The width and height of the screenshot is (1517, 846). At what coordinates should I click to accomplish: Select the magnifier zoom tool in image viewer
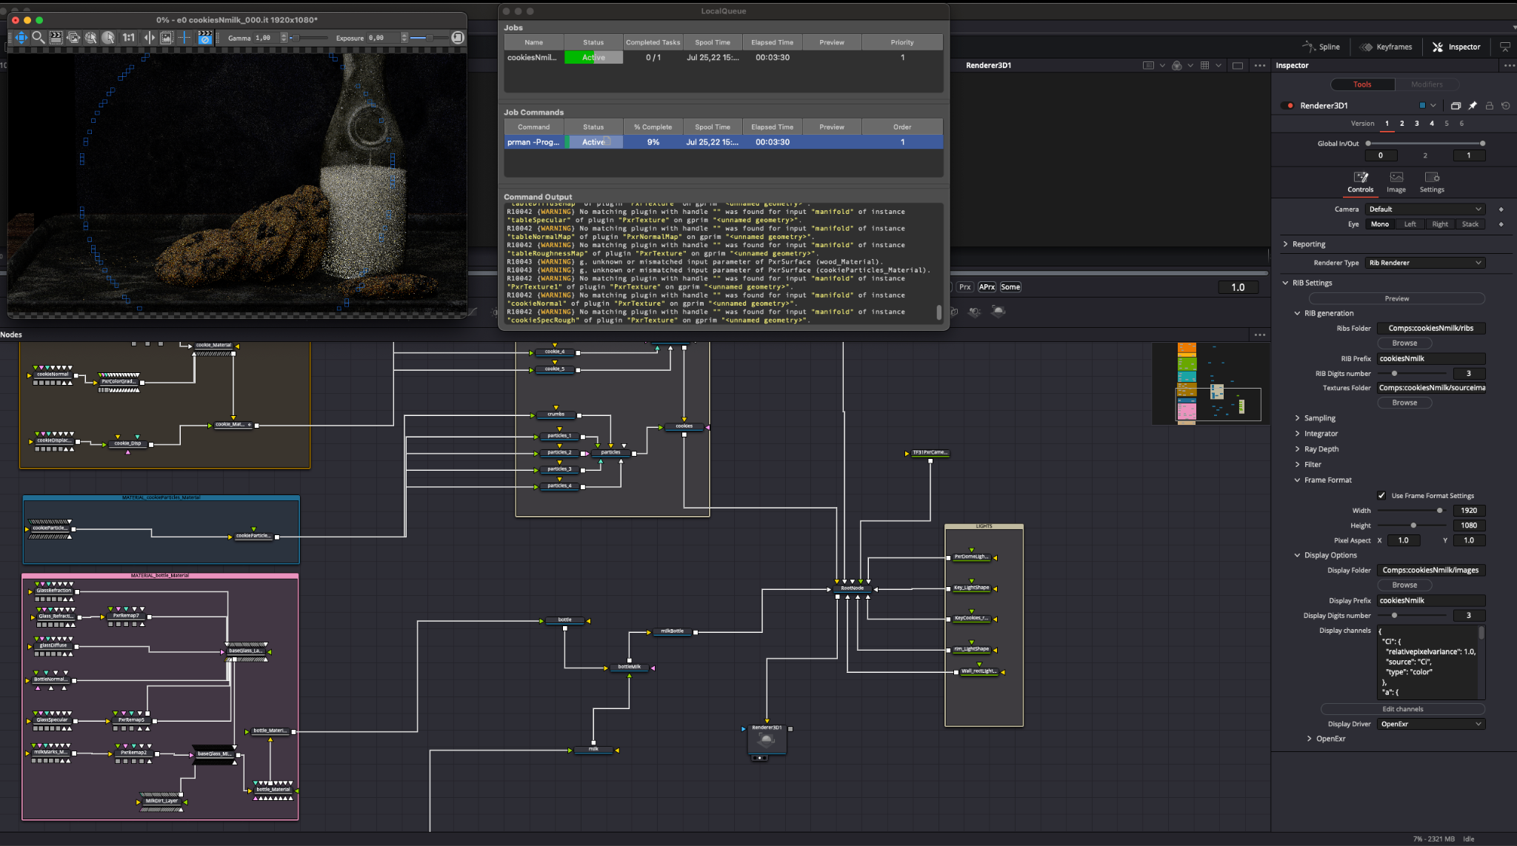pos(39,37)
